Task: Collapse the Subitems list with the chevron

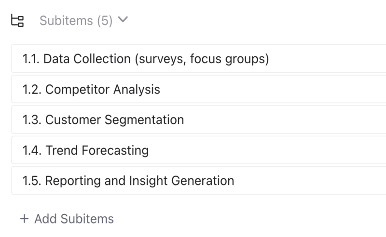Action: click(123, 20)
